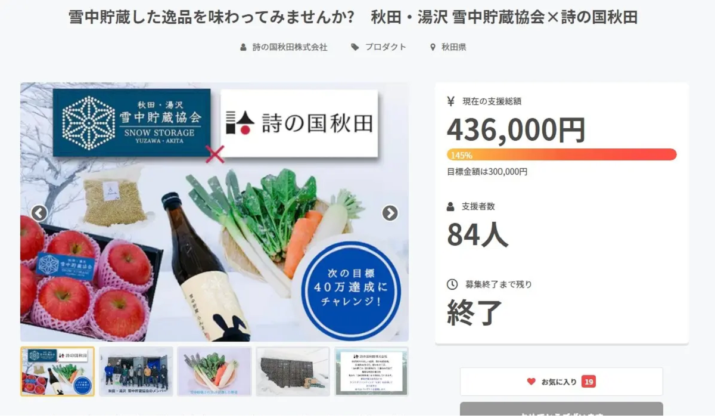Click the supporter person icon beside 支援者数
Screen dimensions: 715x418
(450, 206)
